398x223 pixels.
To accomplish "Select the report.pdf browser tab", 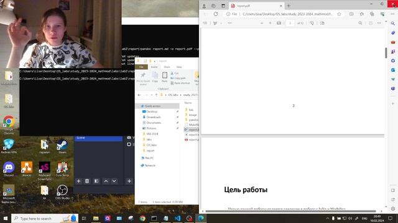I will (256, 6).
